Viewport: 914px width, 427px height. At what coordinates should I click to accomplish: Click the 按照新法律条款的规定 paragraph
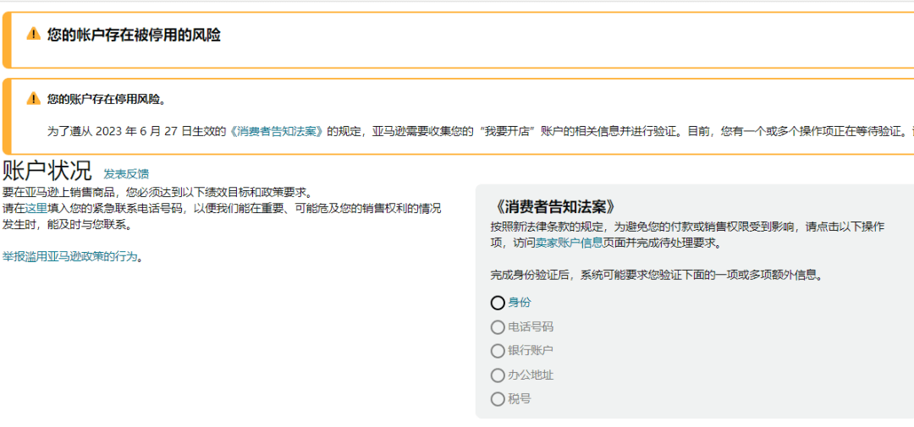point(687,227)
